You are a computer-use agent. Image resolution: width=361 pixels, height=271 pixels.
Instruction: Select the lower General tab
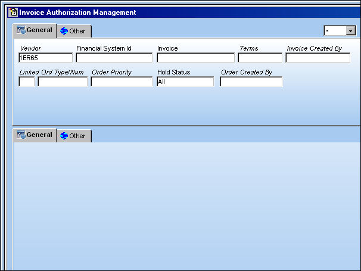(35, 135)
